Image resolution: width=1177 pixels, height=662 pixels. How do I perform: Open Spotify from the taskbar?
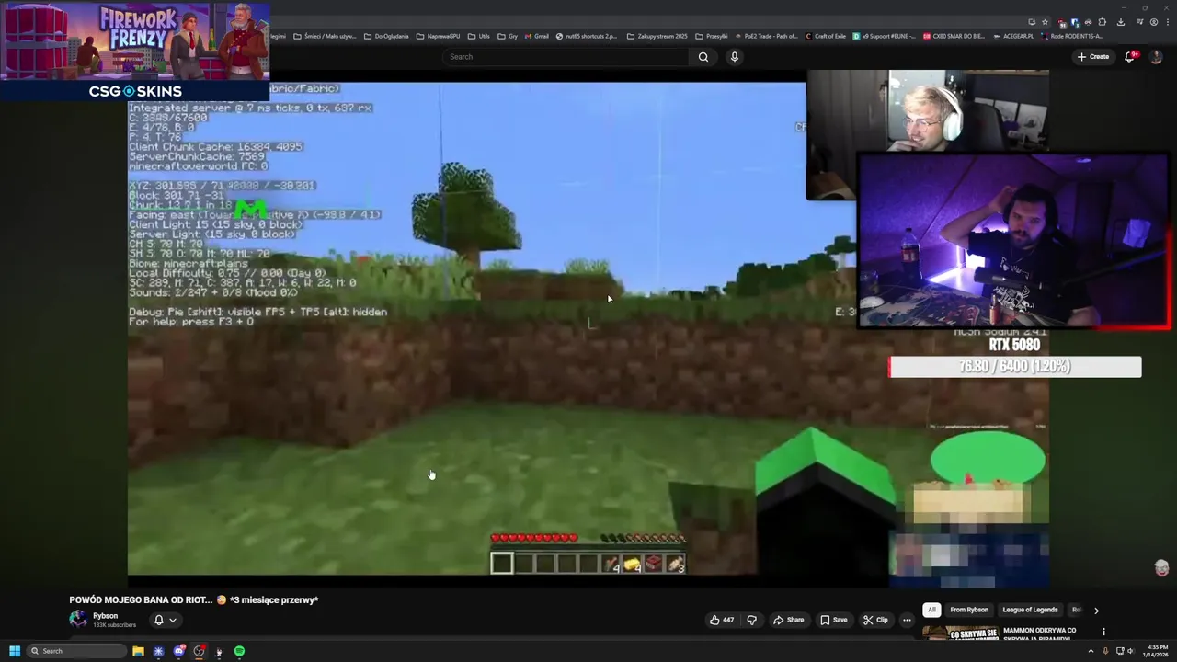coord(239,651)
